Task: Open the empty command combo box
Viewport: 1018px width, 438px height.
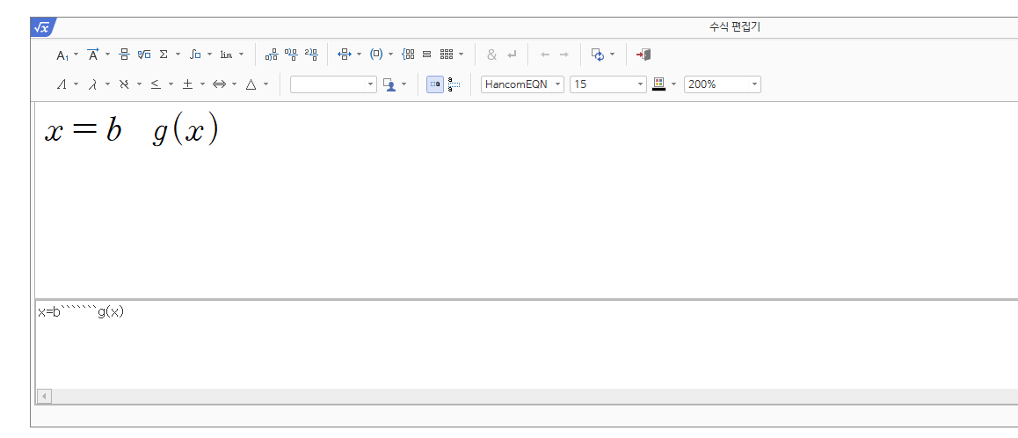Action: [x=333, y=84]
